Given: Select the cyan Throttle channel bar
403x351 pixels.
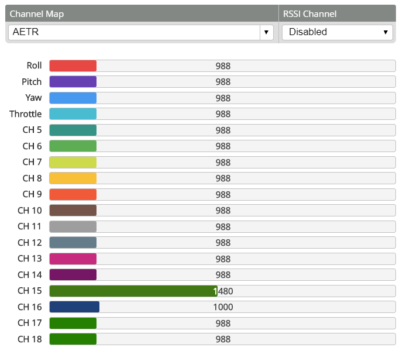Looking at the screenshot, I should 73,114.
